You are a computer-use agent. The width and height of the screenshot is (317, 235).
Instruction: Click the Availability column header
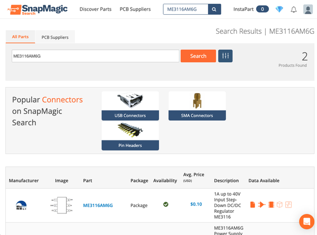(x=165, y=181)
